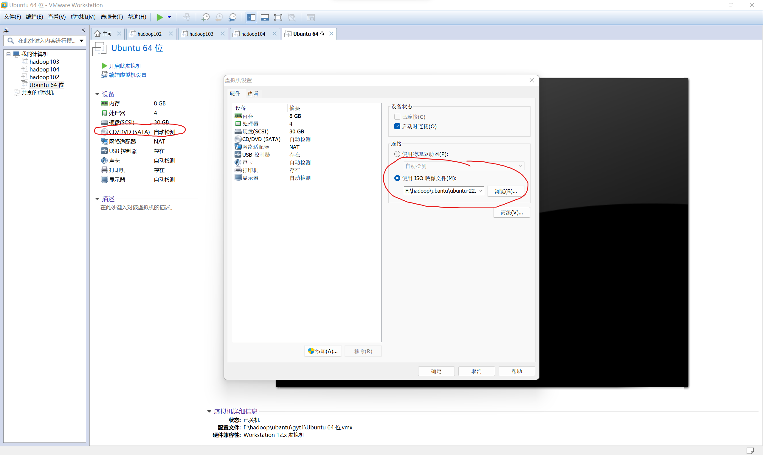Open the ISO image path dropdown
Image resolution: width=763 pixels, height=455 pixels.
[x=480, y=191]
